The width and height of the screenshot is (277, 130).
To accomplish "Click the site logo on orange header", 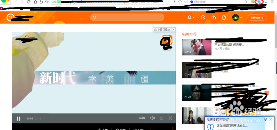I will [11, 17].
